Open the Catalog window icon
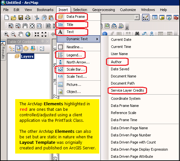This screenshot has width=180, height=161. click(x=162, y=17)
